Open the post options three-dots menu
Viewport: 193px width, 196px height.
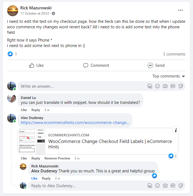[x=181, y=10]
